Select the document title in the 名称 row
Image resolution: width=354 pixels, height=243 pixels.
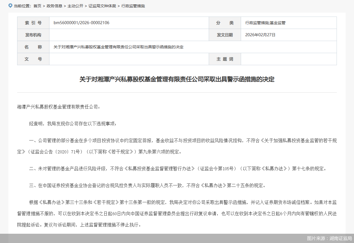118,47
